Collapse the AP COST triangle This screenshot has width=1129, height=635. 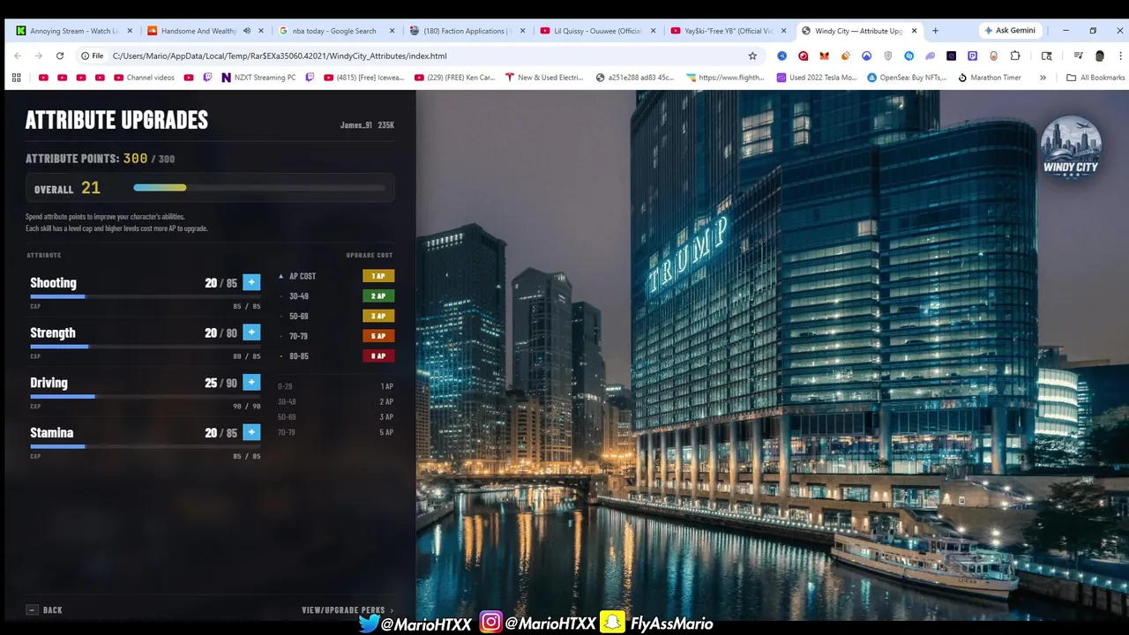(281, 276)
